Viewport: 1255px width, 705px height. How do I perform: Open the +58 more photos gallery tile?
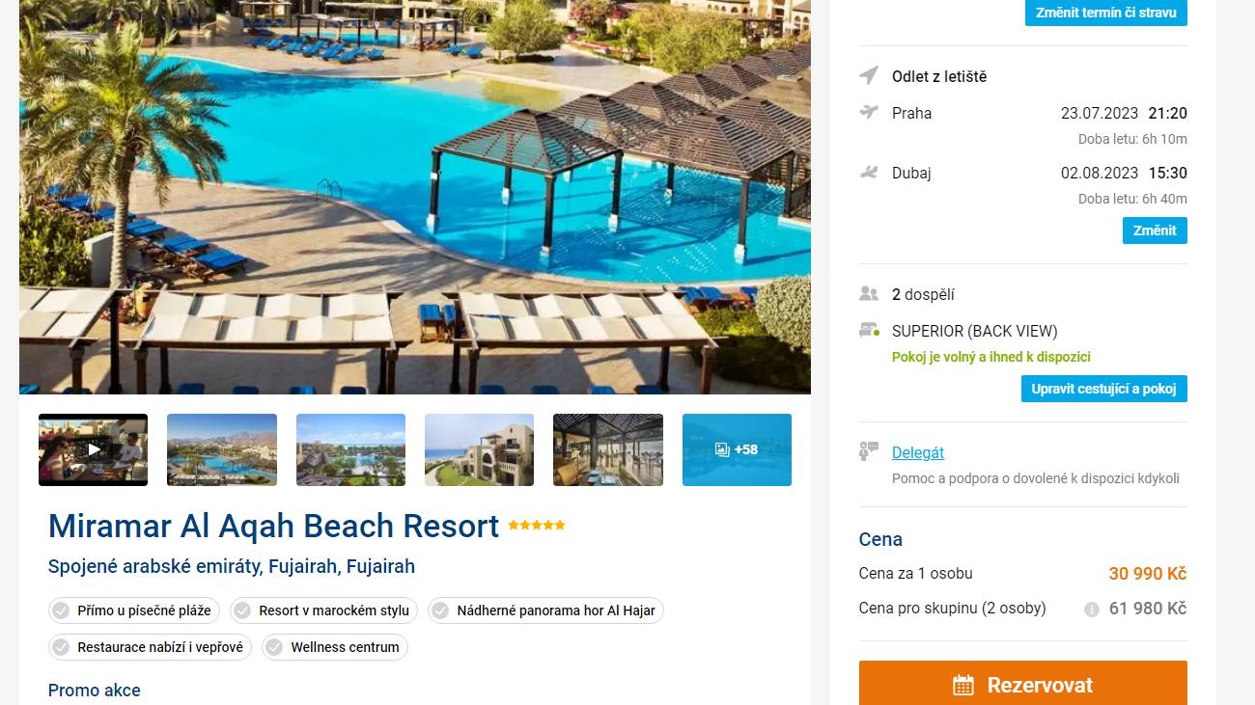coord(737,449)
